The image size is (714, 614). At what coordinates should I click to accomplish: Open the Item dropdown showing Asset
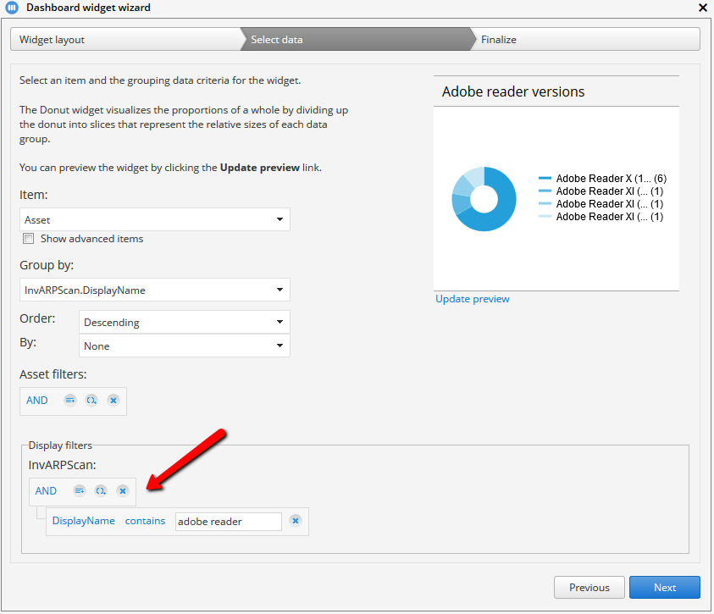[155, 219]
